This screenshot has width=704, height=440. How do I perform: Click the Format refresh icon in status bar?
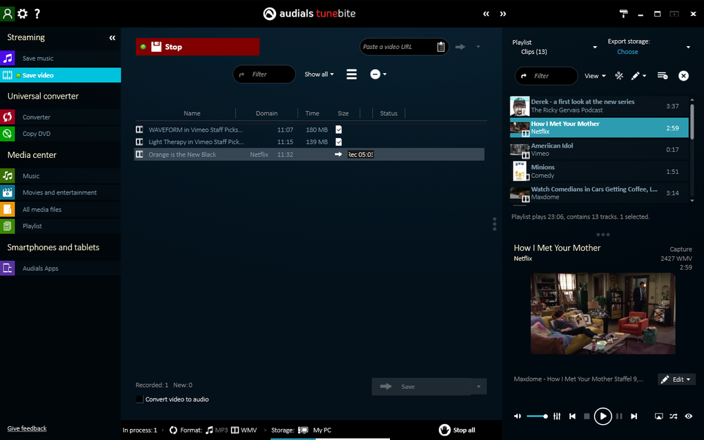click(173, 430)
